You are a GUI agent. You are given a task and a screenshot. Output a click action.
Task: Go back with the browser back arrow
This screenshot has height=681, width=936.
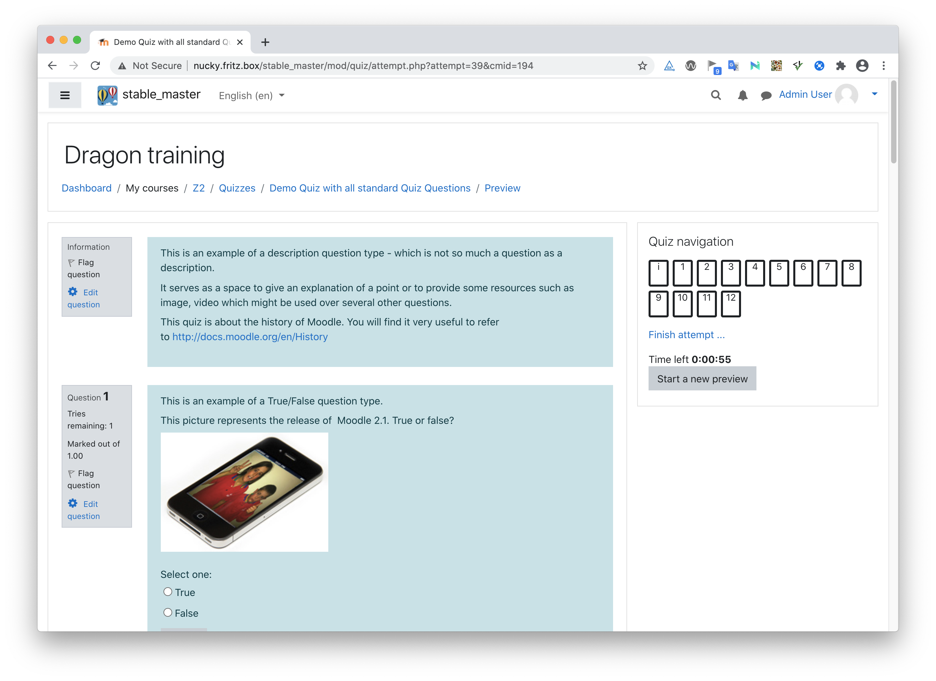tap(52, 66)
